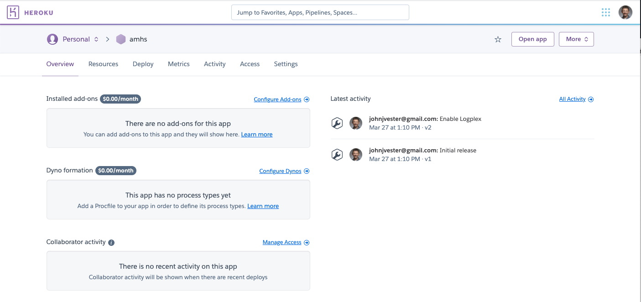Click the wrench icon beside Enable Logplex
Screen dimensions: 641x302
tap(337, 123)
